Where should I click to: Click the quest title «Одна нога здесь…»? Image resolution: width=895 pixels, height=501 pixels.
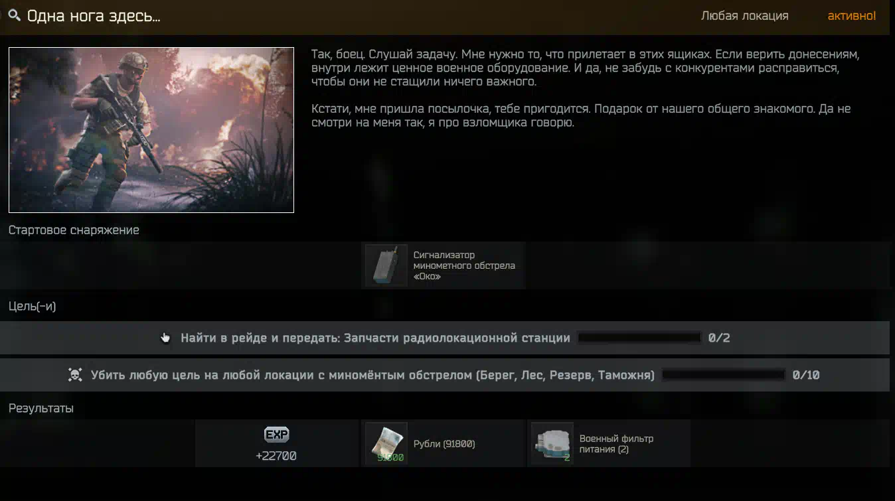94,16
